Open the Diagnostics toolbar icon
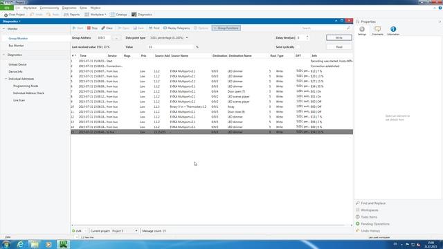 134,15
